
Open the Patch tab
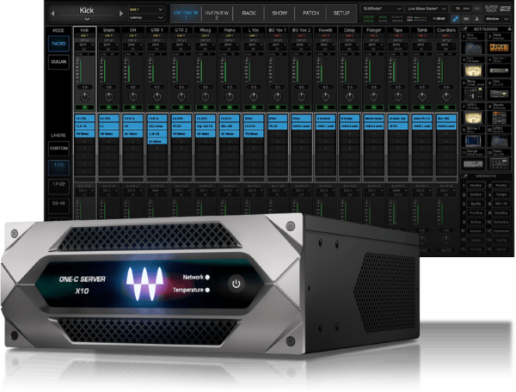pos(310,14)
